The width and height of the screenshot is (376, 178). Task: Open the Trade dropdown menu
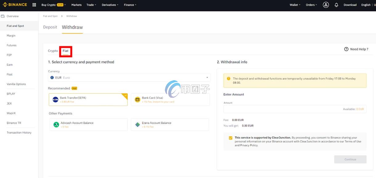[x=91, y=5]
